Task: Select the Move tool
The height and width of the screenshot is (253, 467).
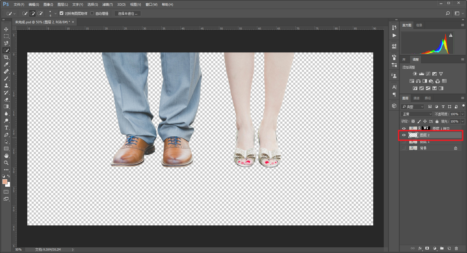Action: (x=6, y=29)
